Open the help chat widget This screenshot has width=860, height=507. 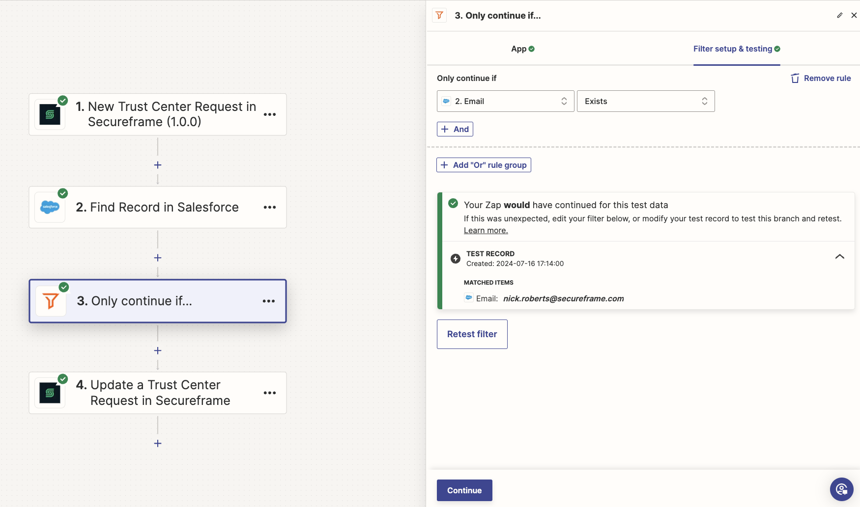coord(842,489)
